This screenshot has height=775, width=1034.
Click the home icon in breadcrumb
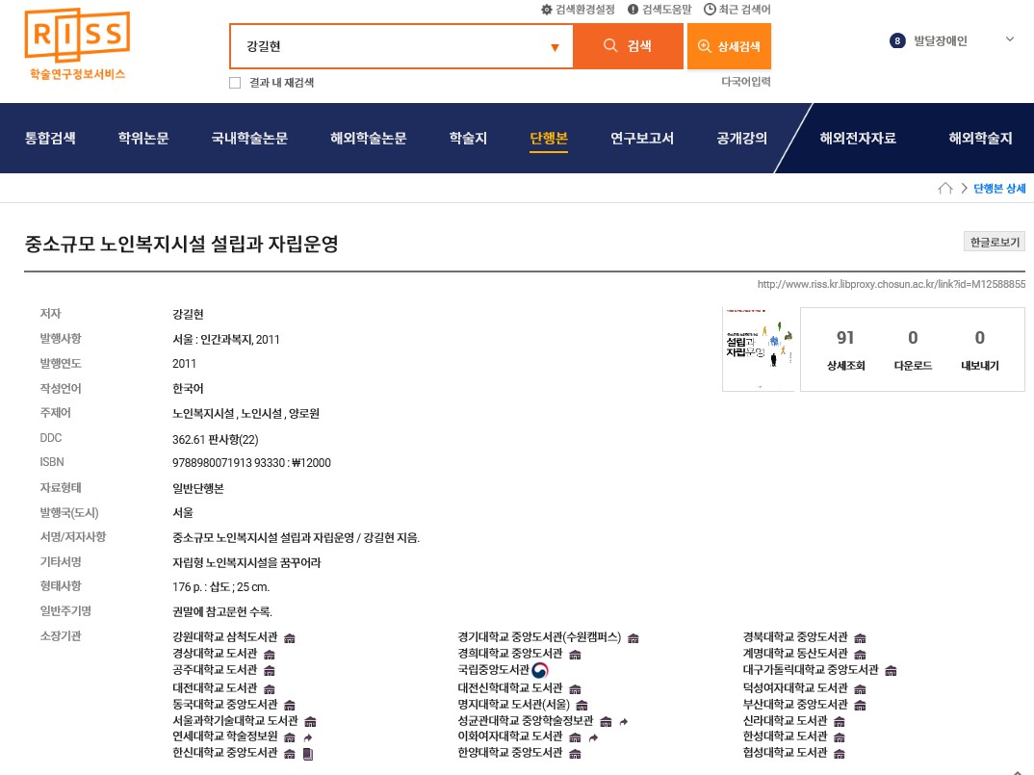click(945, 189)
